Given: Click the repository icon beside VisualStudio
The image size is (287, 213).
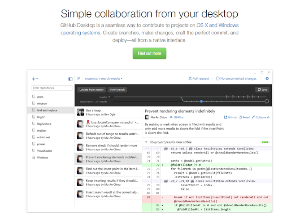Looking at the screenshot, I should coord(34,150).
